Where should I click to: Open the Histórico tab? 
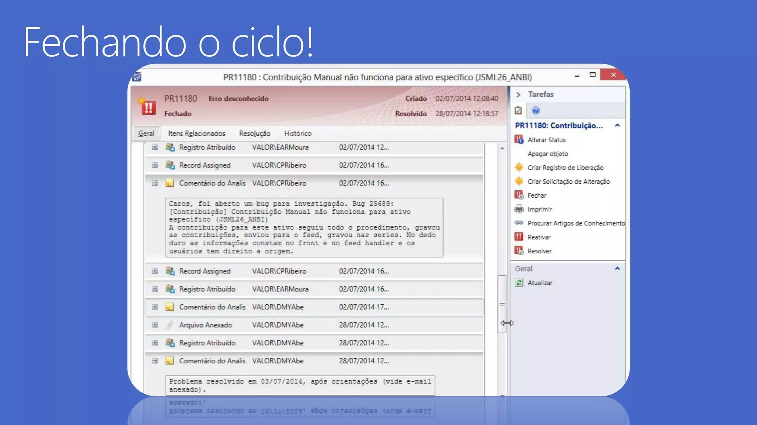tap(298, 134)
